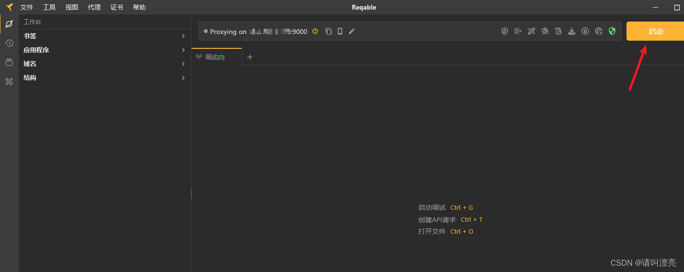Image resolution: width=684 pixels, height=272 pixels.
Task: Edit proxy settings with pencil icon
Action: pos(351,31)
